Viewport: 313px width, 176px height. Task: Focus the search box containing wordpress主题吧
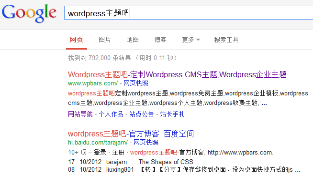tap(189, 13)
